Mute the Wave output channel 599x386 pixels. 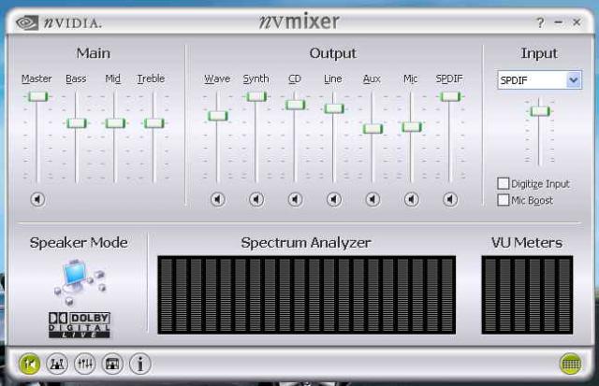tap(218, 199)
